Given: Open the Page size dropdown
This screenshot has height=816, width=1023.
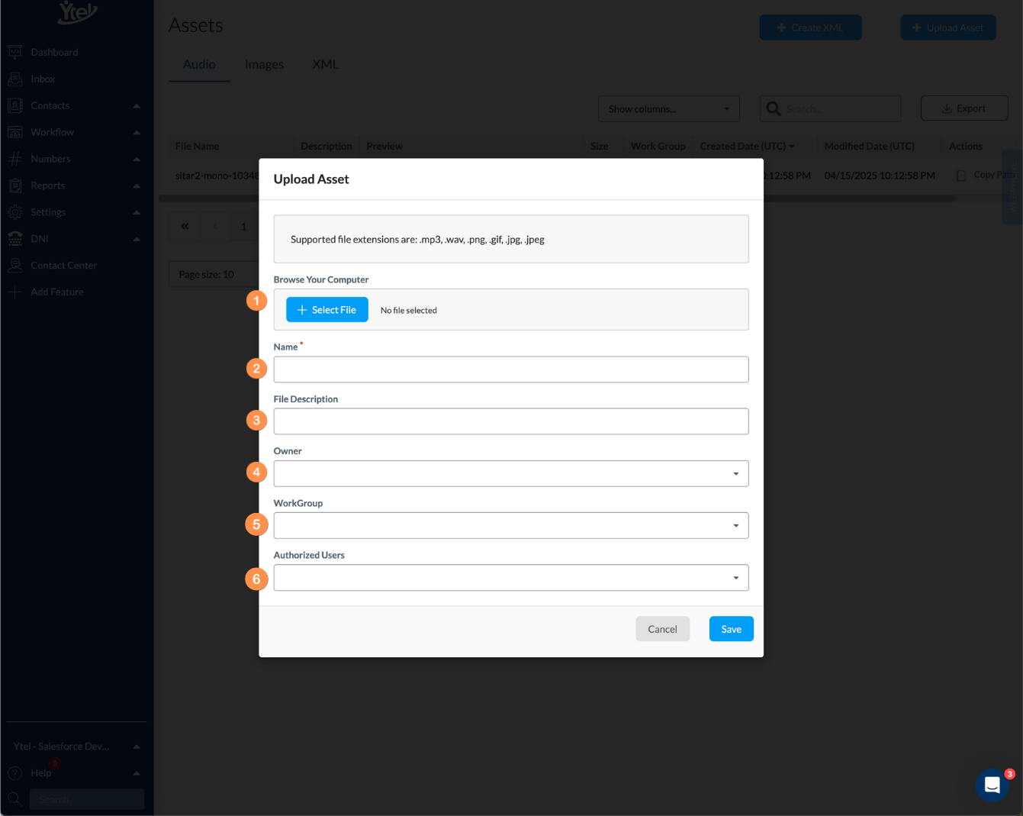Looking at the screenshot, I should 214,275.
